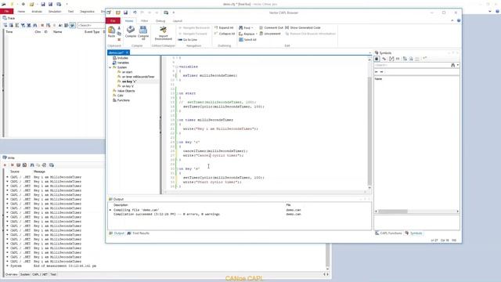Open the Find dropdown arrow

click(252, 28)
